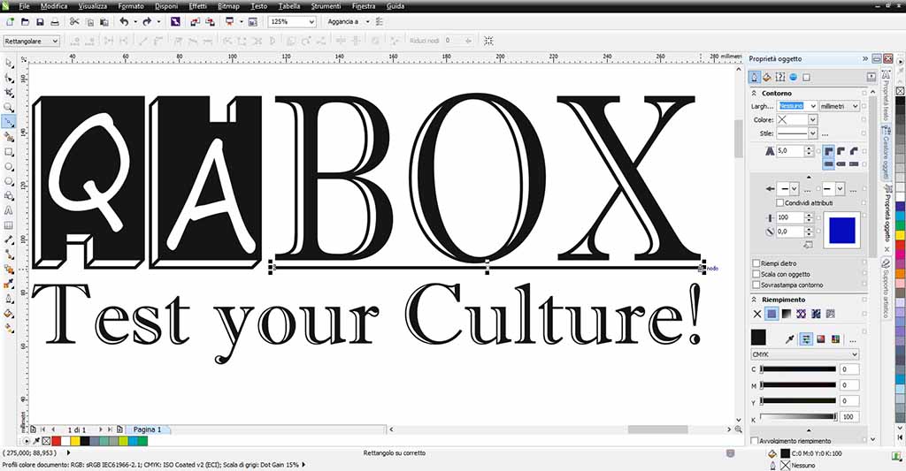Click the C channel slider

[799, 369]
